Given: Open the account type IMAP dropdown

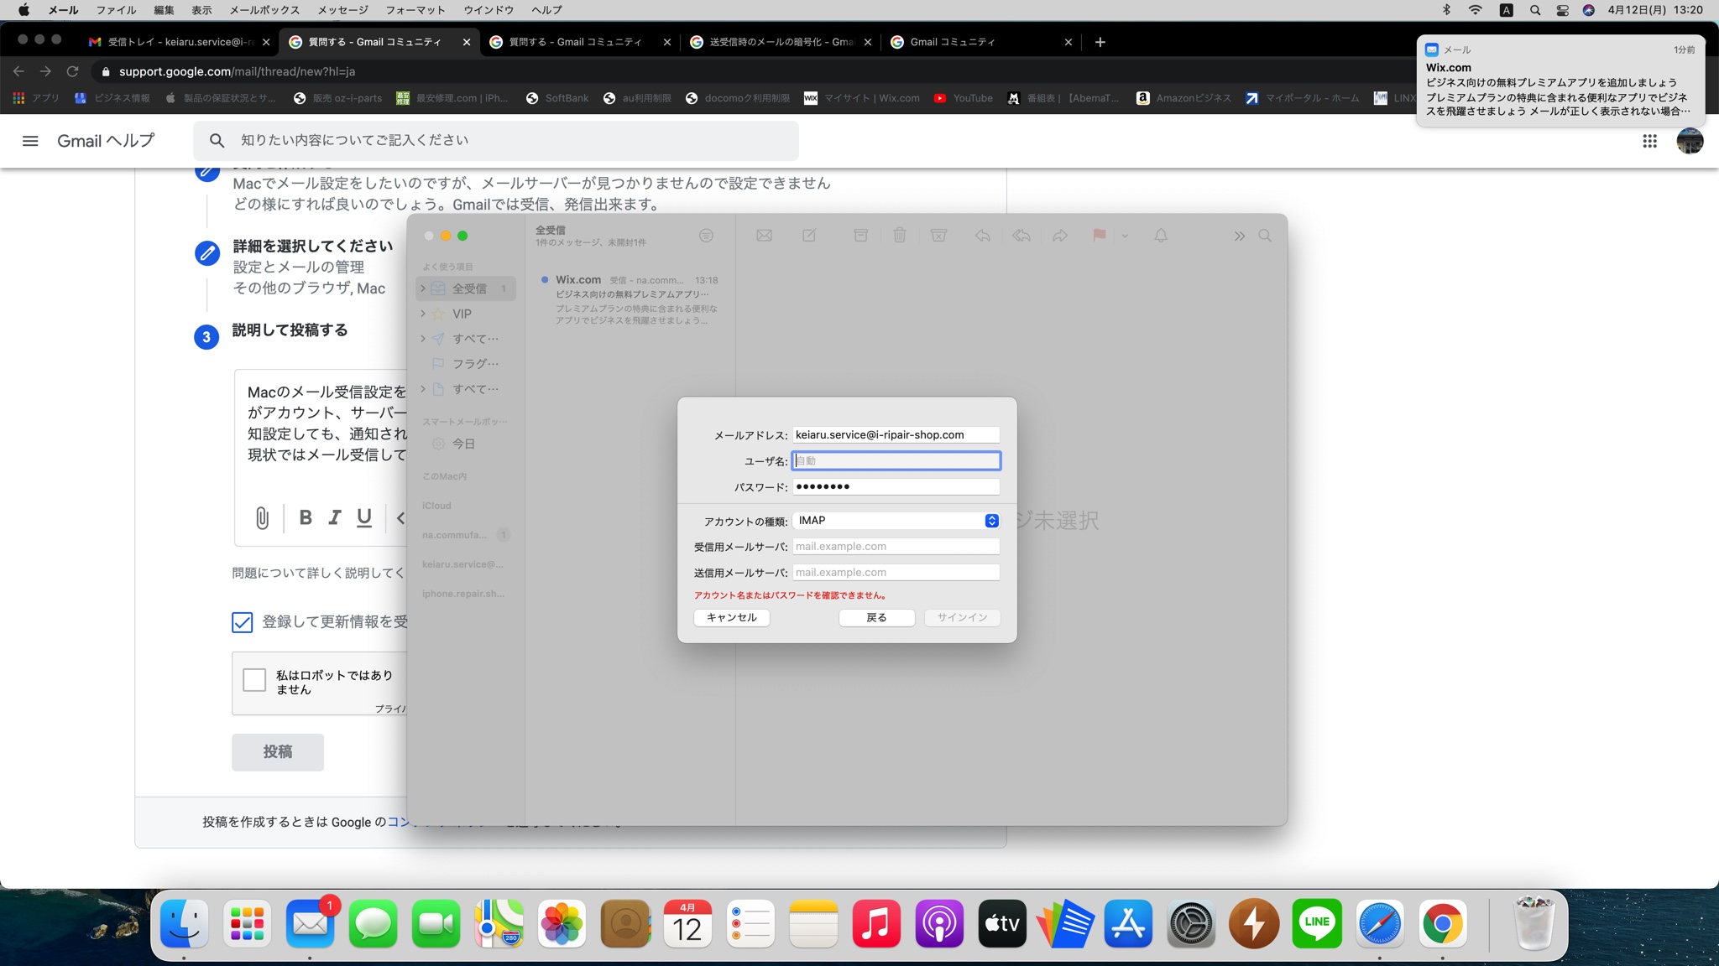Looking at the screenshot, I should coord(896,521).
